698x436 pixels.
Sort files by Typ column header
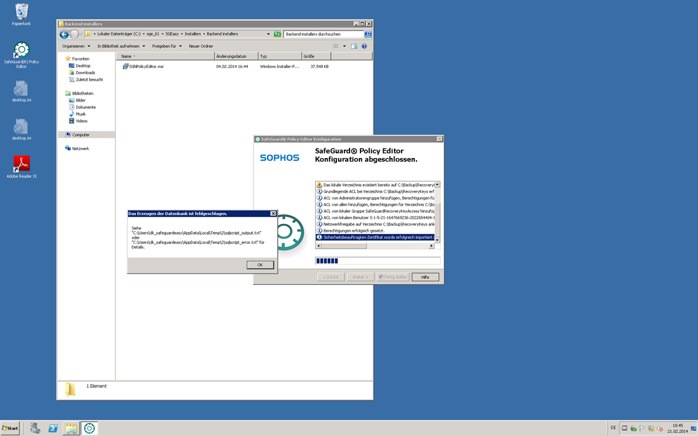(280, 57)
